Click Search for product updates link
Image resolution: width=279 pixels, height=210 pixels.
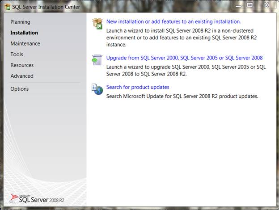(138, 87)
